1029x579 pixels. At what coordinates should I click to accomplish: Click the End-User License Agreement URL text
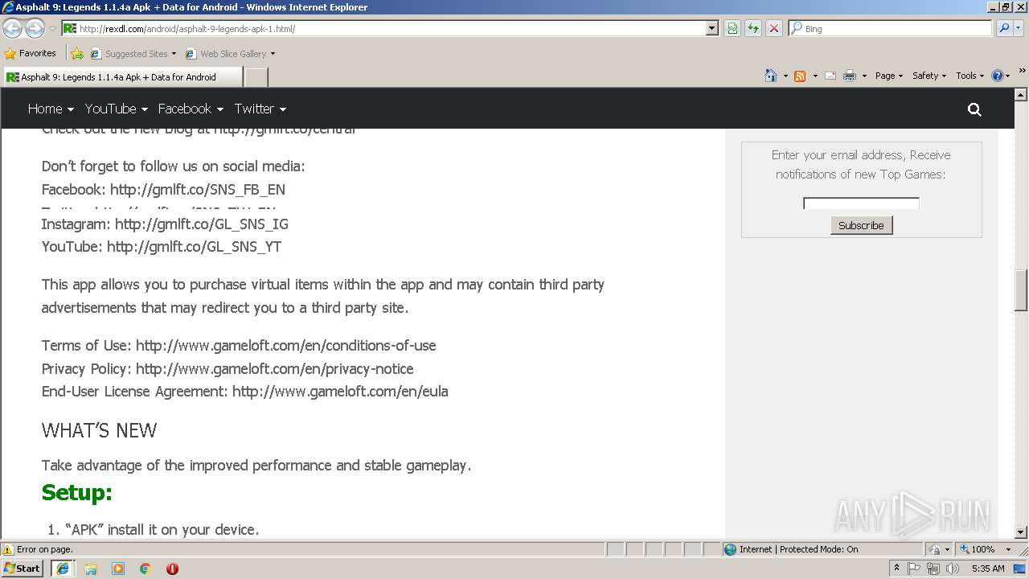pos(340,392)
